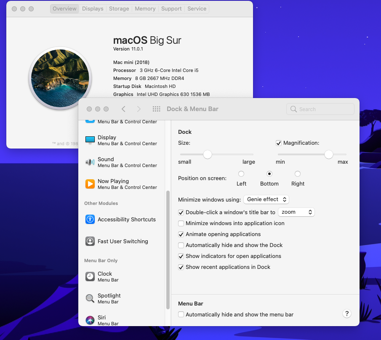This screenshot has height=340, width=381.
Task: Enable Automatically hide and show the menu bar
Action: point(181,314)
